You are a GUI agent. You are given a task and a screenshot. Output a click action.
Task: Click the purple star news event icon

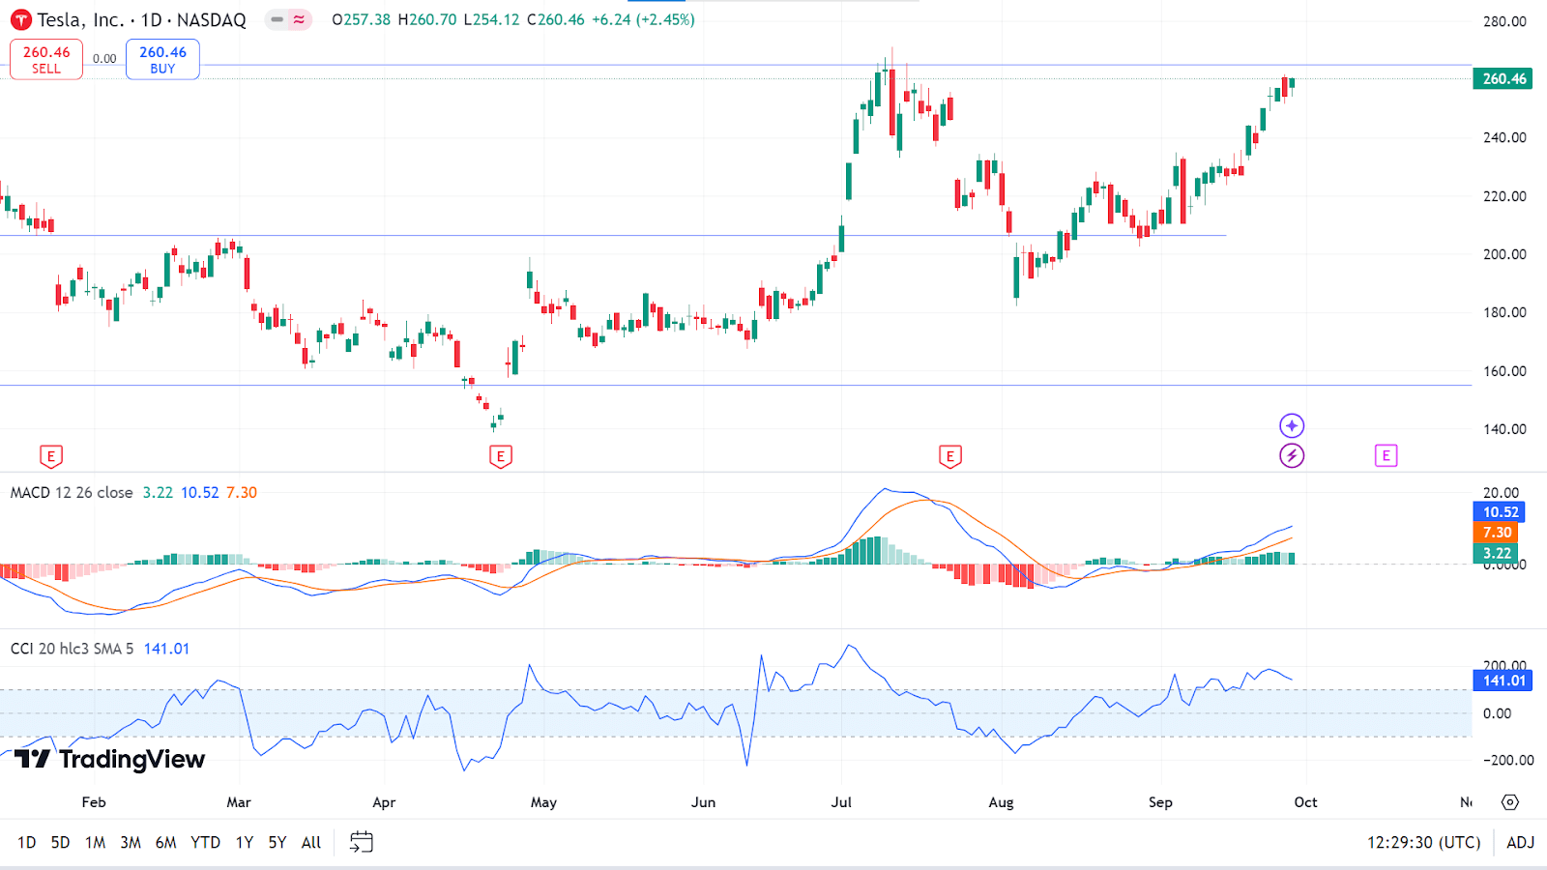[1292, 425]
